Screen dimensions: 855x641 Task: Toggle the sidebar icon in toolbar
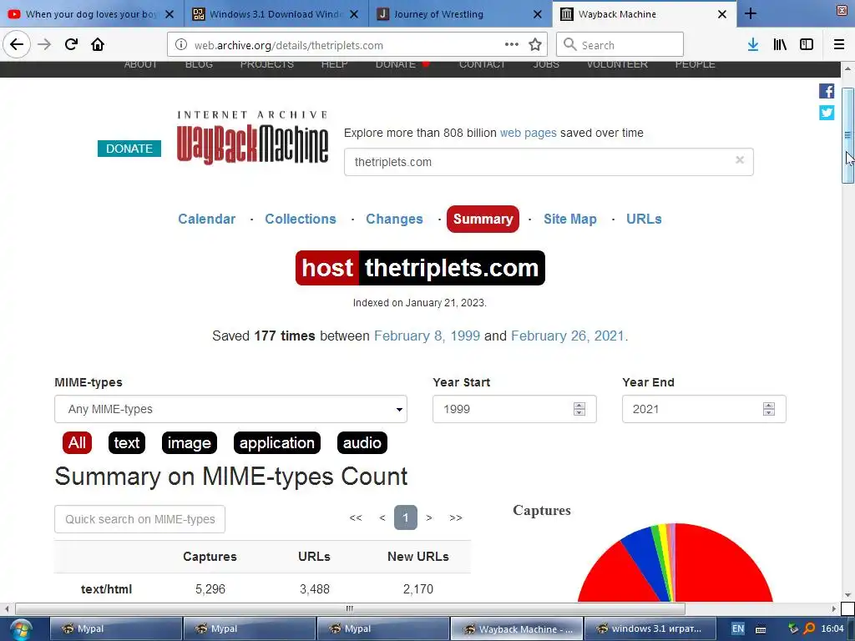(x=807, y=45)
